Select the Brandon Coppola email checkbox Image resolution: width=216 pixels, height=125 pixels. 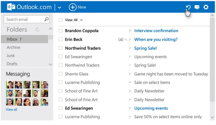[60, 31]
